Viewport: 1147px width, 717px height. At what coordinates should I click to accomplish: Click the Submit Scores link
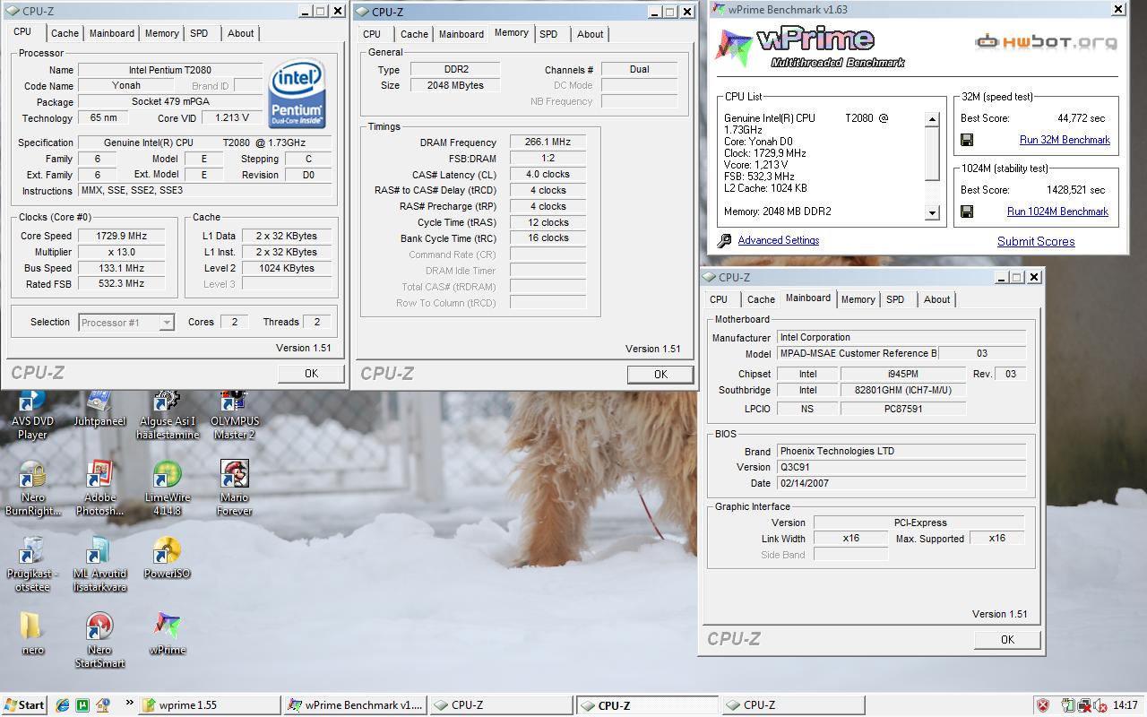click(x=1036, y=241)
